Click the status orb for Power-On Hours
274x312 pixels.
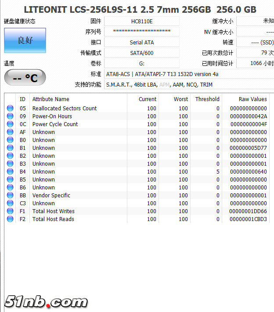(10, 116)
